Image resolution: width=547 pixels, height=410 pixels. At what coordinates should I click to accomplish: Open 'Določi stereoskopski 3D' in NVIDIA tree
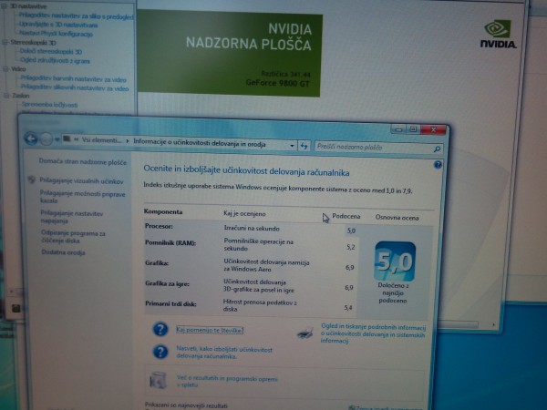click(51, 51)
